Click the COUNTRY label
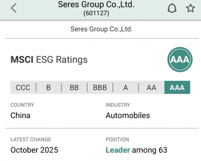Viewport: 201px width, 161px height. (22, 105)
